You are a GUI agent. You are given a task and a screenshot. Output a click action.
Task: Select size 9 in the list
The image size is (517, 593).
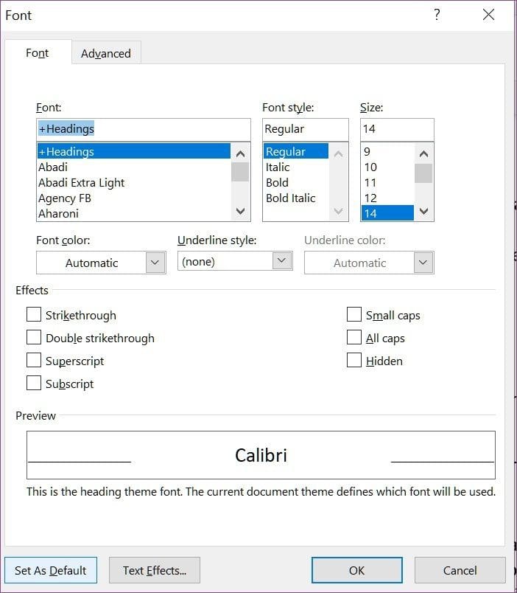tap(388, 151)
